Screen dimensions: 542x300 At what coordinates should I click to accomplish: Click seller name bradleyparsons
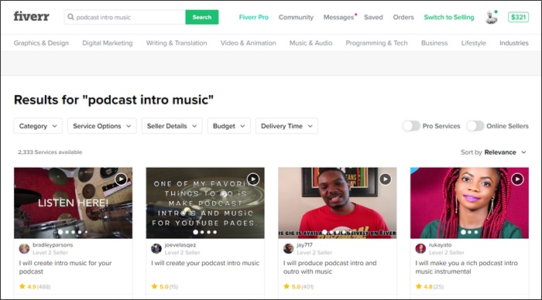coord(53,245)
